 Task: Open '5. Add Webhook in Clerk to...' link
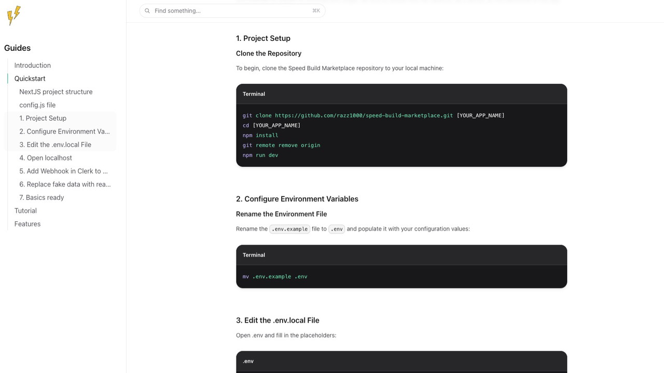[x=63, y=171]
